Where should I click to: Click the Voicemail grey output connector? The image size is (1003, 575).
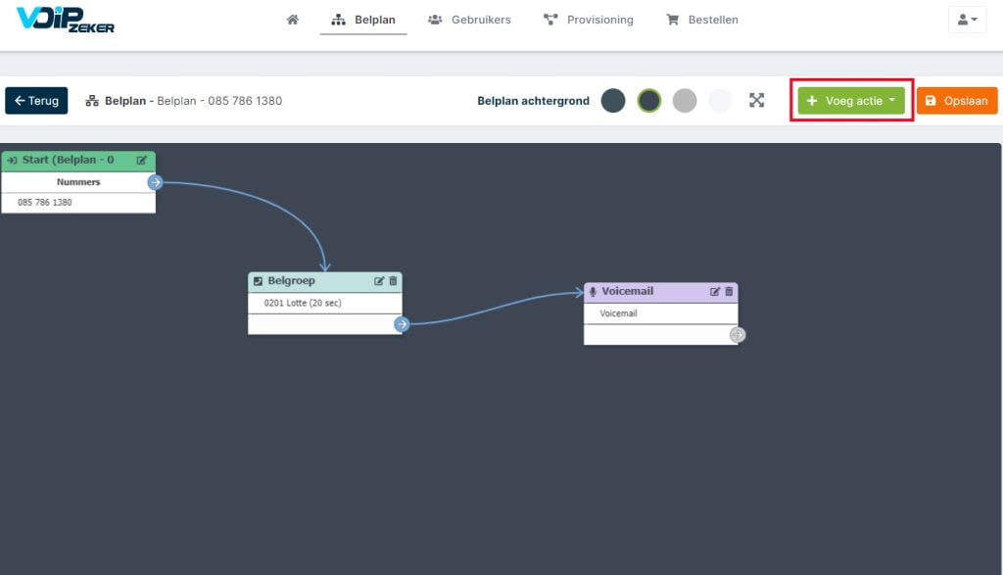(x=737, y=334)
